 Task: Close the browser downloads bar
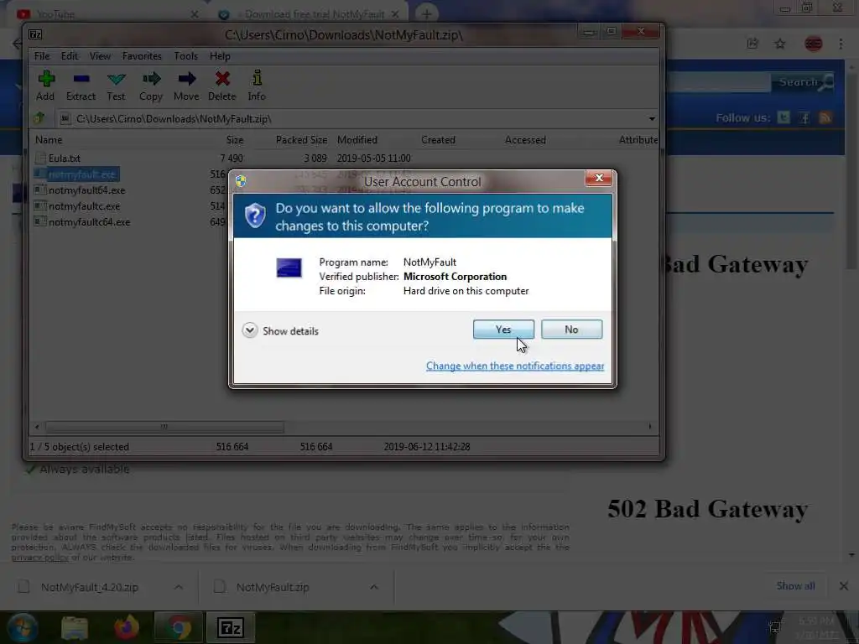844,586
